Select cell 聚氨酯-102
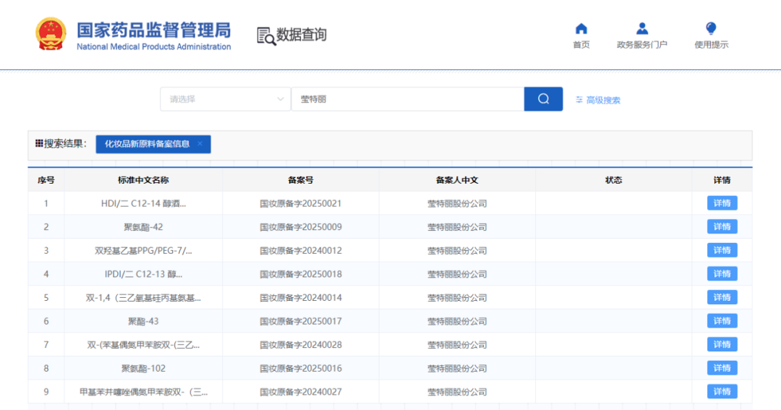 coord(143,369)
